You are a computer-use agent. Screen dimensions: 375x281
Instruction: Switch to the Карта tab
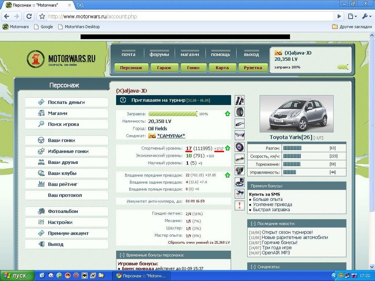pos(222,68)
